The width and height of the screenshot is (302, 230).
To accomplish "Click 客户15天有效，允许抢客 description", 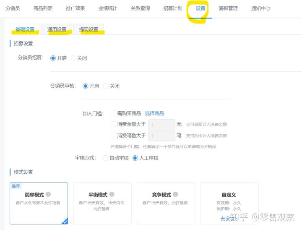I will click(x=165, y=203).
